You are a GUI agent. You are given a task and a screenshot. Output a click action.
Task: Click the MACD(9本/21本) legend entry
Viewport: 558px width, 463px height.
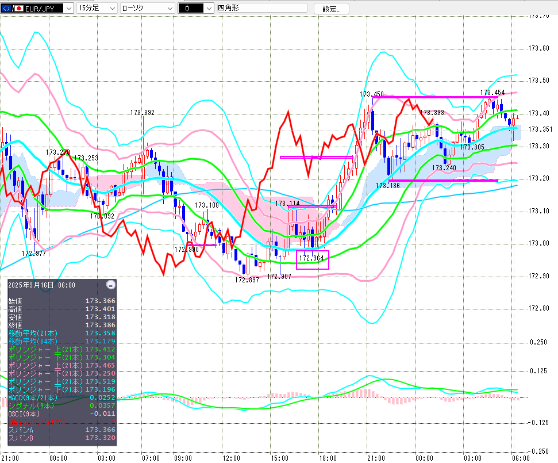[33, 397]
